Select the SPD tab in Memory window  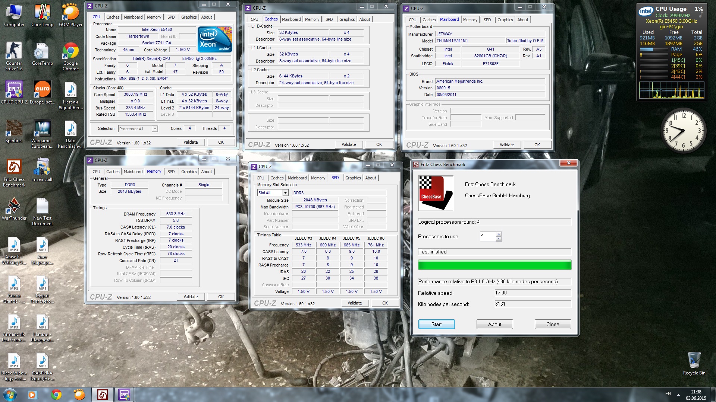[171, 172]
